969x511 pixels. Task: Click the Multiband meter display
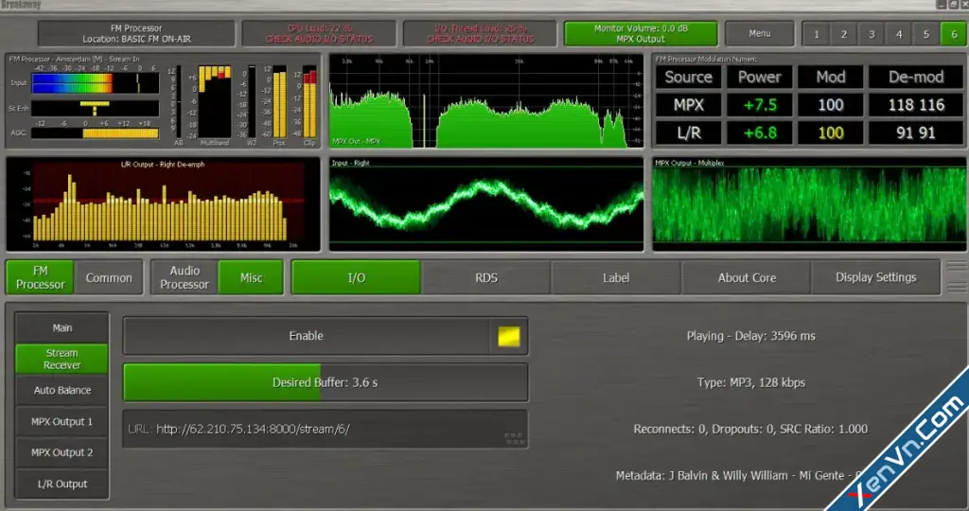click(215, 102)
